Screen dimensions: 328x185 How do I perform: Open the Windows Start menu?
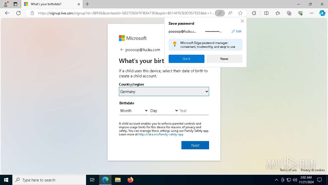6,180
